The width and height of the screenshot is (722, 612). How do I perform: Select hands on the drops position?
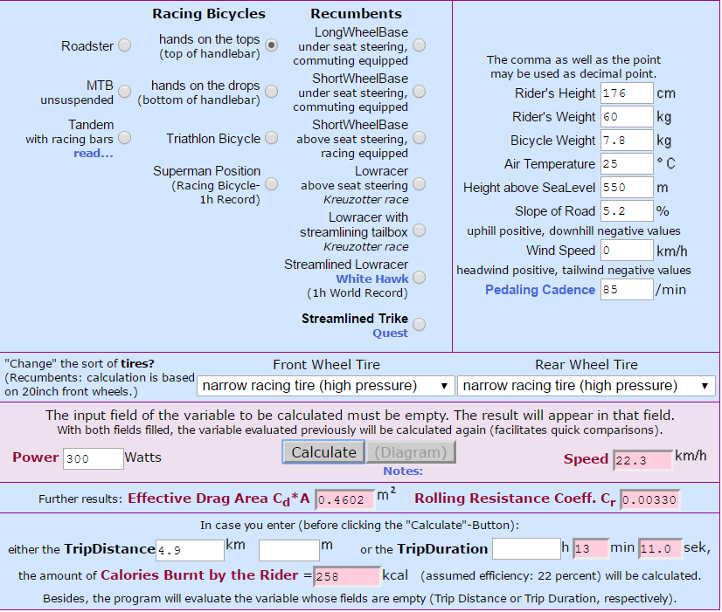click(x=272, y=92)
